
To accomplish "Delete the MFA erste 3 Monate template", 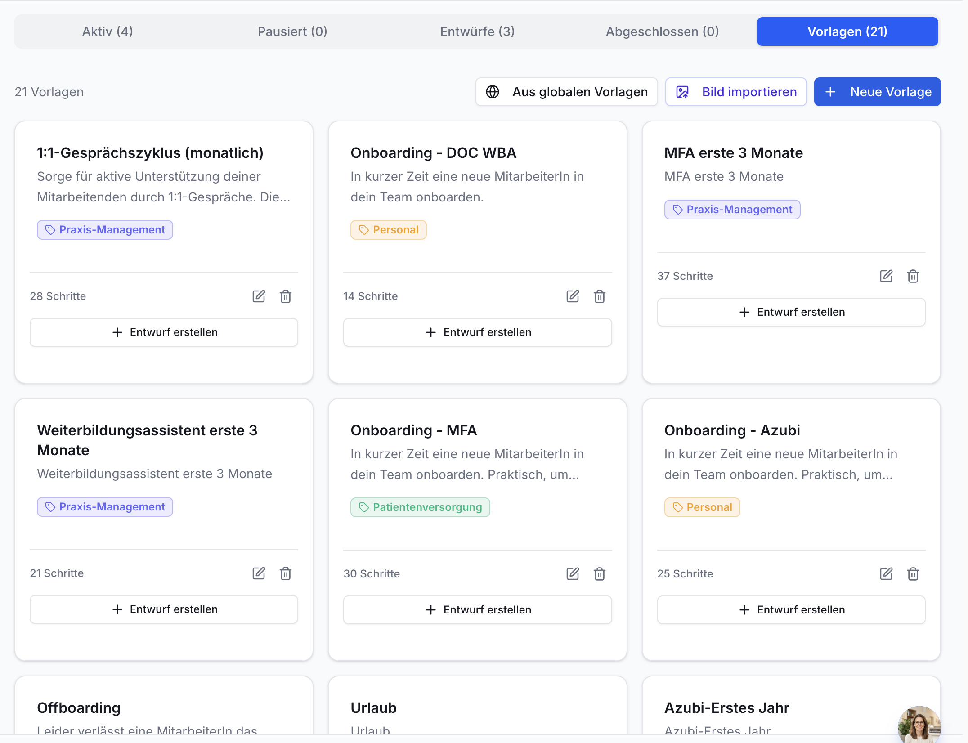I will pos(913,276).
